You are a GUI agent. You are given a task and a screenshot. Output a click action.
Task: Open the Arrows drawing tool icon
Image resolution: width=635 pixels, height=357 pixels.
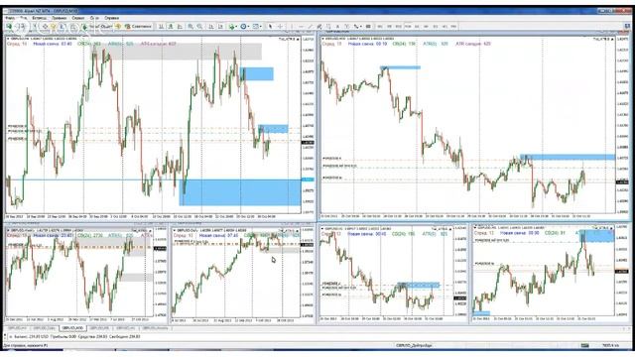point(356,27)
